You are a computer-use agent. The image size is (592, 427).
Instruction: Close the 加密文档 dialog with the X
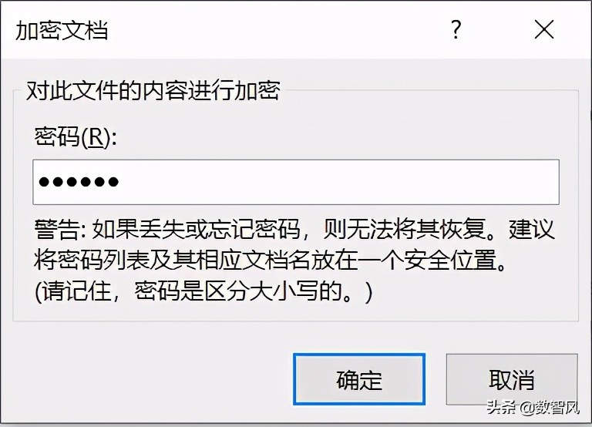(544, 29)
